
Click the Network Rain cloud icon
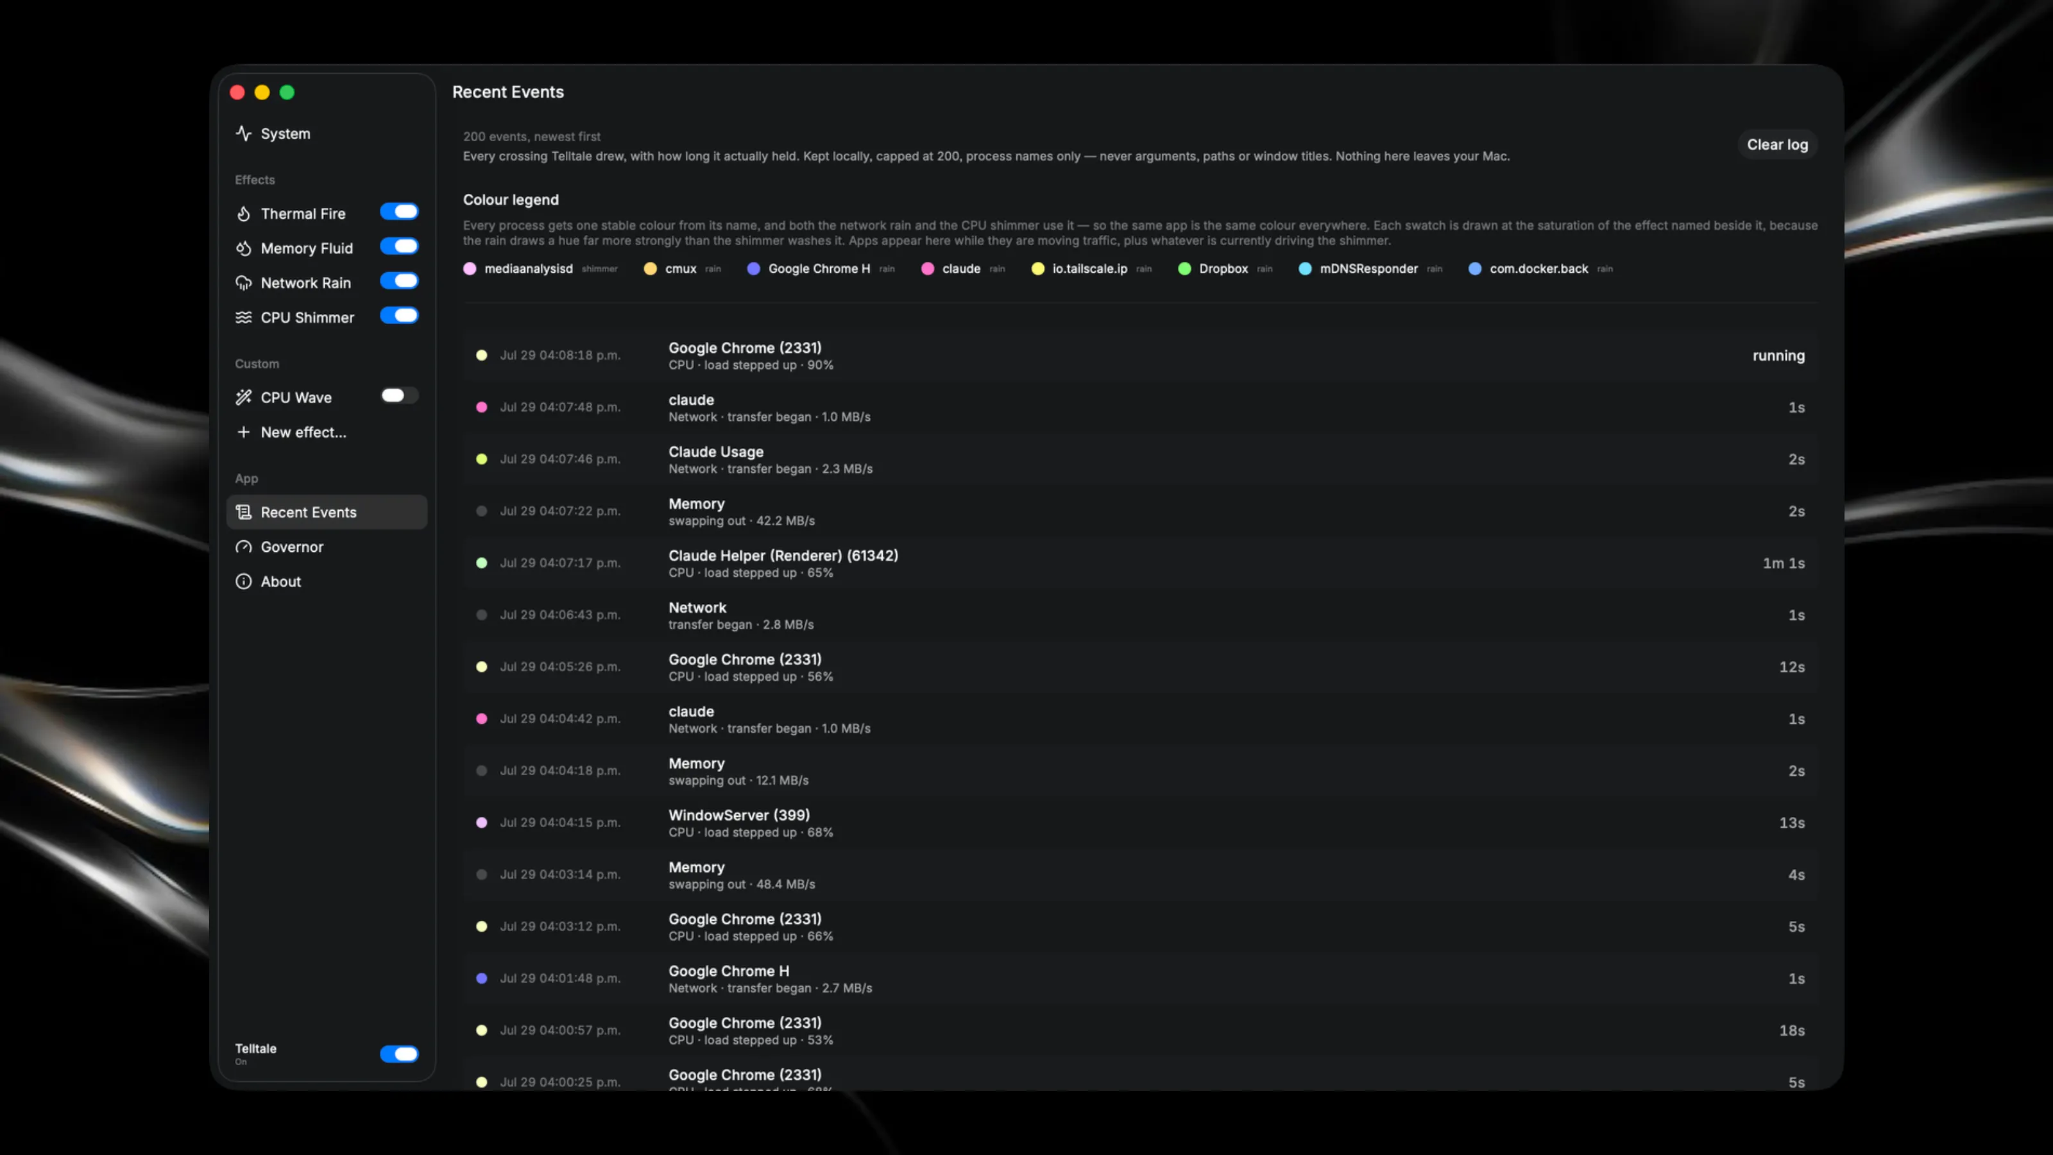click(x=243, y=283)
